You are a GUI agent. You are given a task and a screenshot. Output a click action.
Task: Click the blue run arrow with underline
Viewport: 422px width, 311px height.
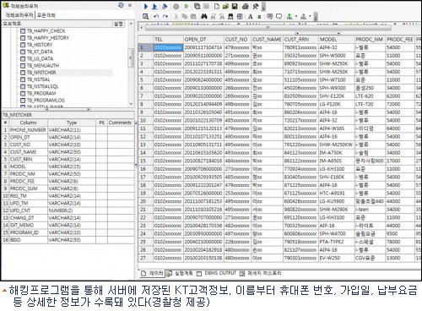pyautogui.click(x=154, y=6)
